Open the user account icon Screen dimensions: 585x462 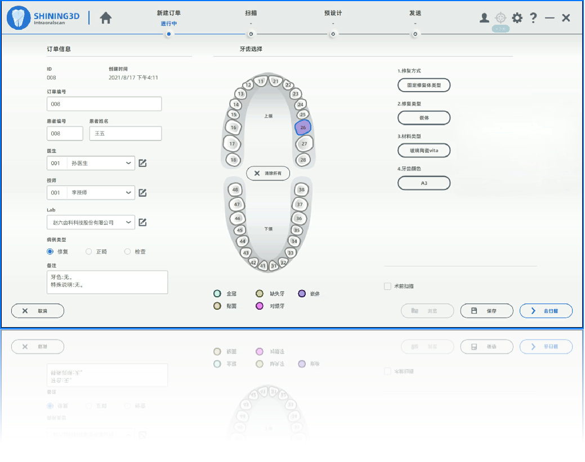484,18
